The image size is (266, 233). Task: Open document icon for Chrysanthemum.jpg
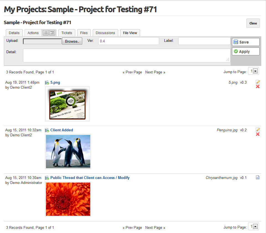tap(258, 178)
